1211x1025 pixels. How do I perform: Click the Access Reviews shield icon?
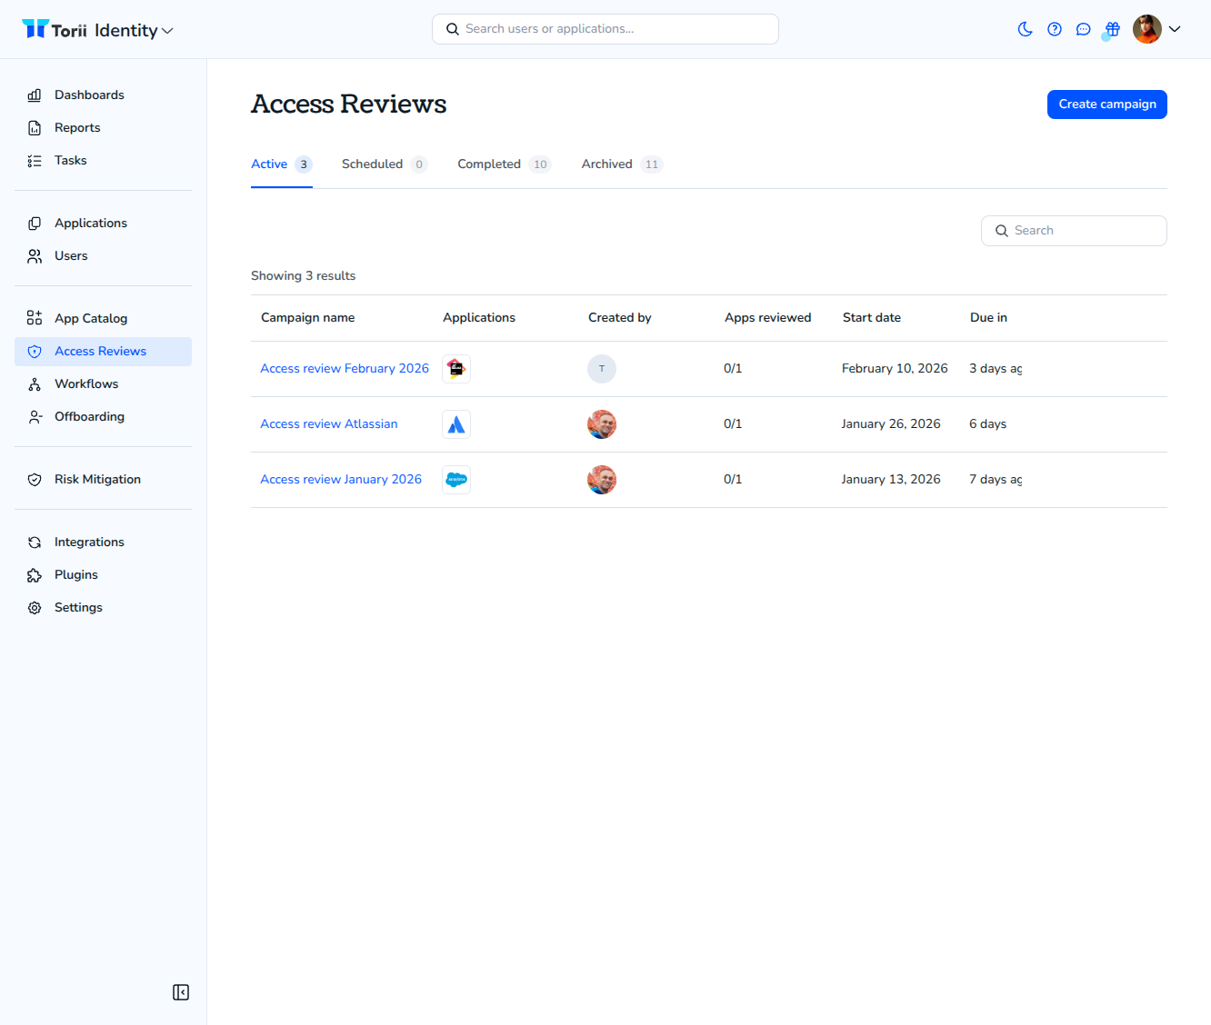point(35,352)
